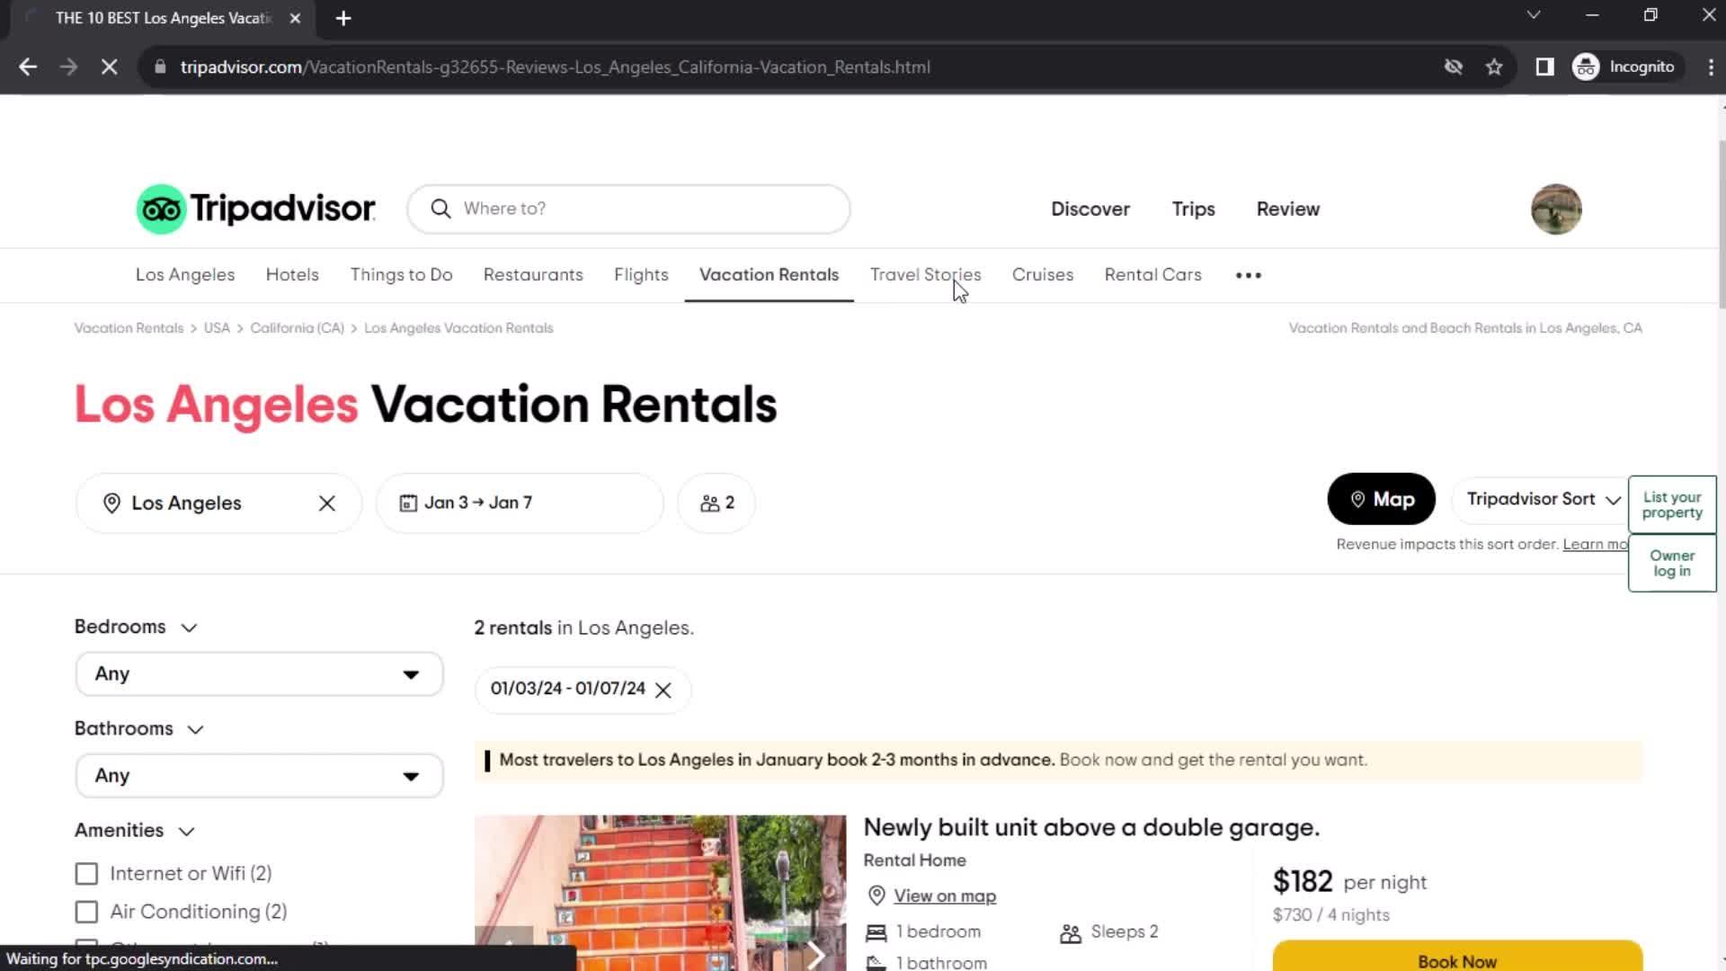Expand the Tripadvisor Sort dropdown

[1540, 498]
